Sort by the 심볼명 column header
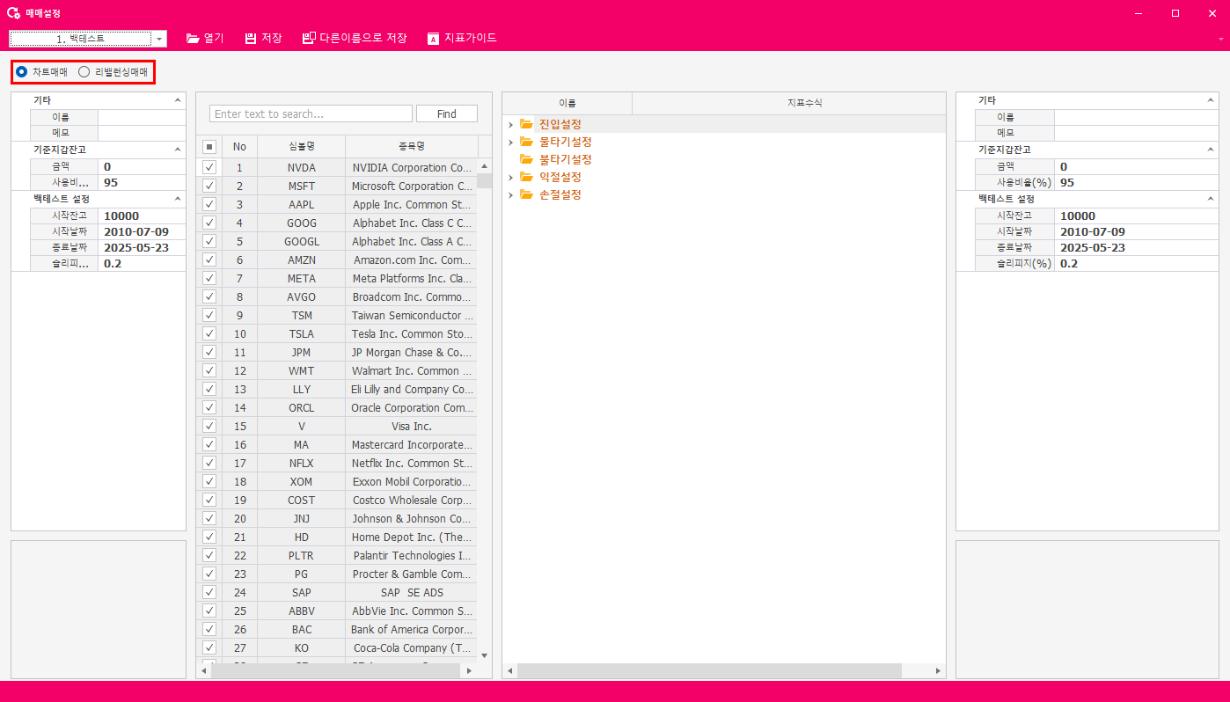The width and height of the screenshot is (1230, 702). pos(301,147)
